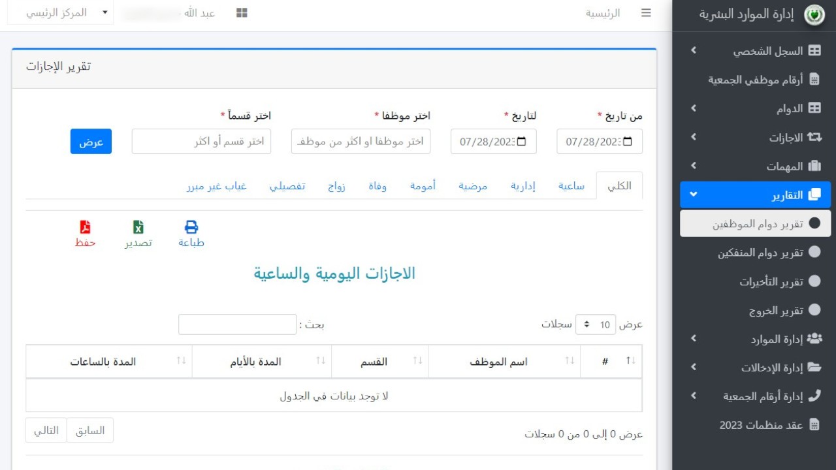Click the print (طباعة) printer icon
Screen dimensions: 836x470
click(x=191, y=227)
